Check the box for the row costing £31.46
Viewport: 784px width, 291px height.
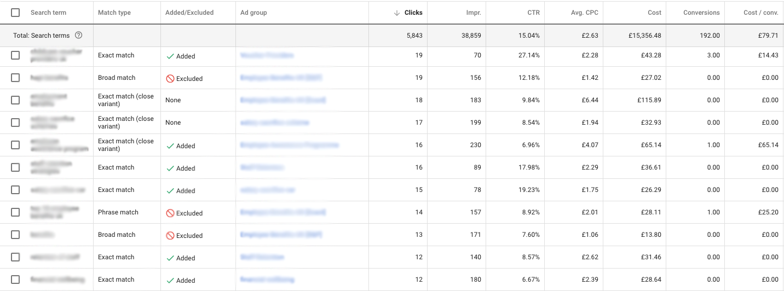point(15,257)
